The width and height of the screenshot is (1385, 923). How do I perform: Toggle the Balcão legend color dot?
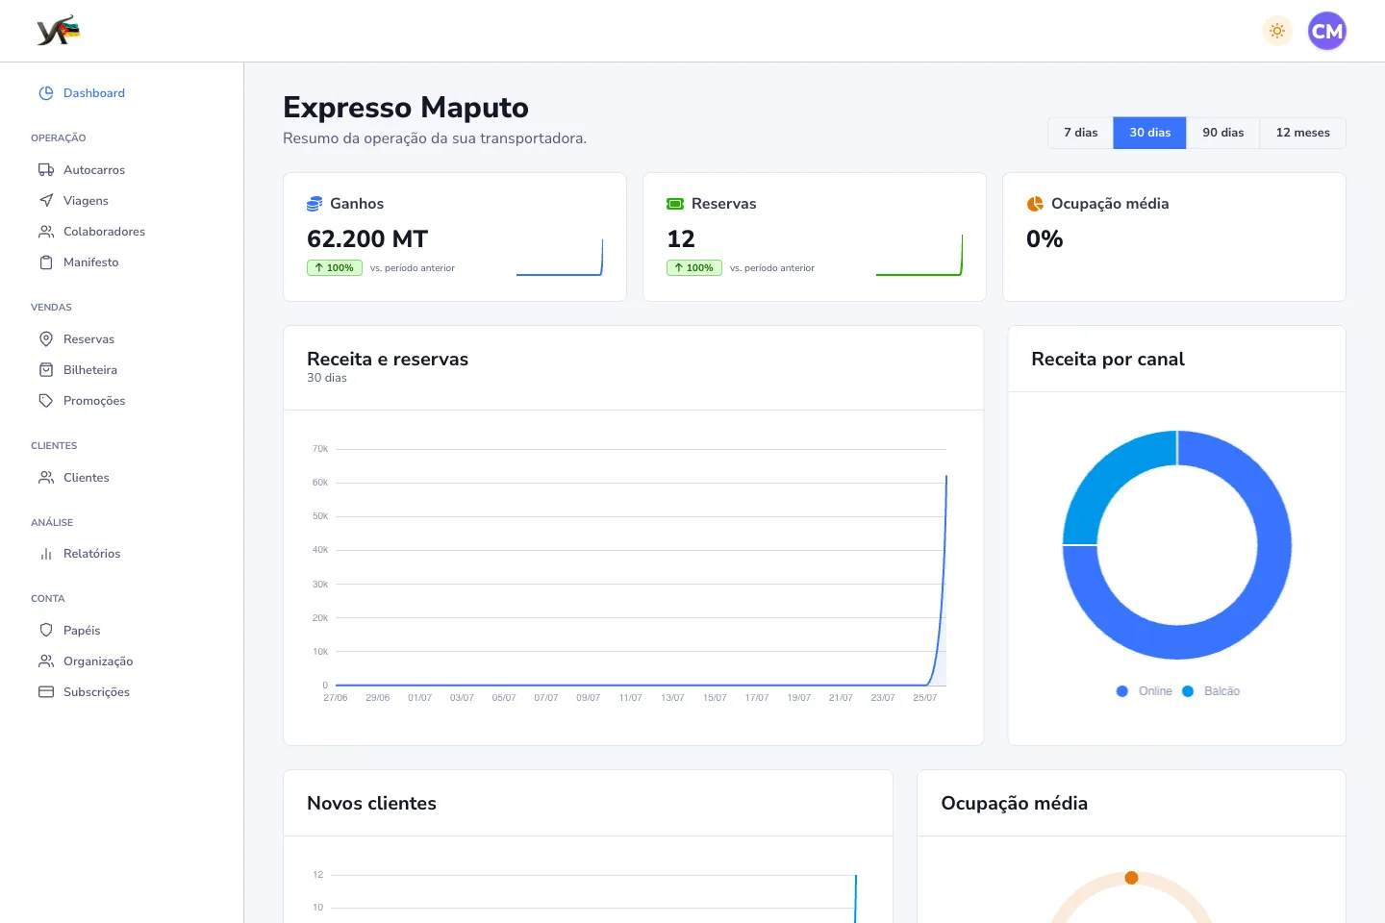coord(1188,691)
